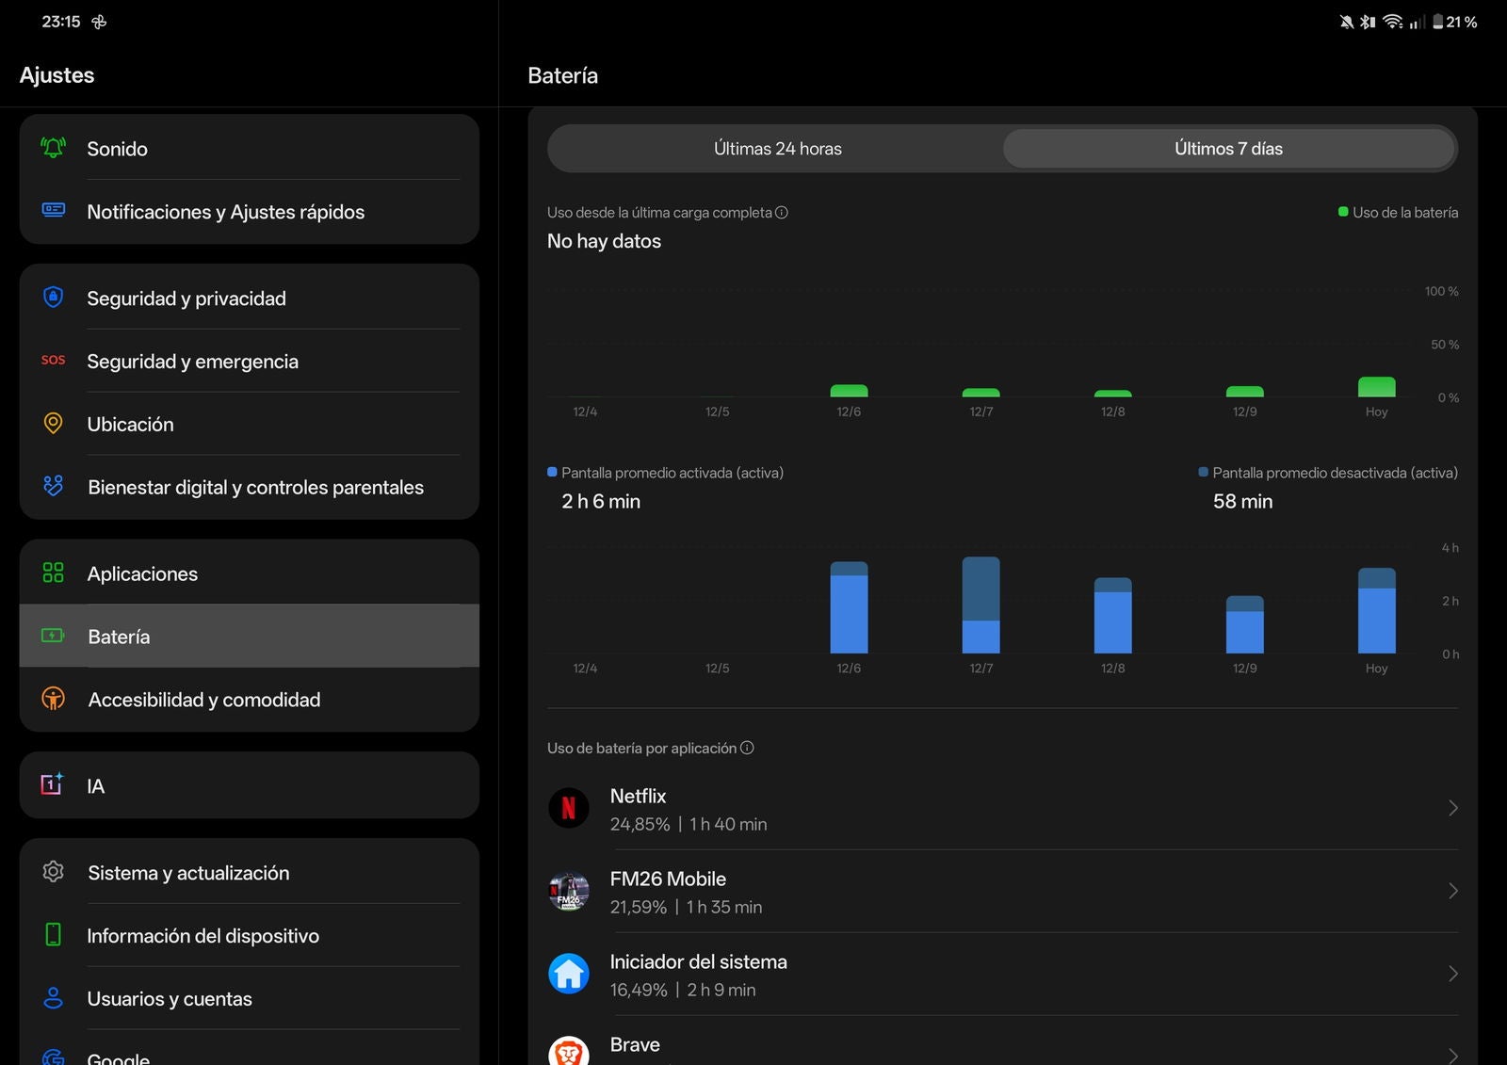Switch to Últimas 24 horas view

coord(777,149)
